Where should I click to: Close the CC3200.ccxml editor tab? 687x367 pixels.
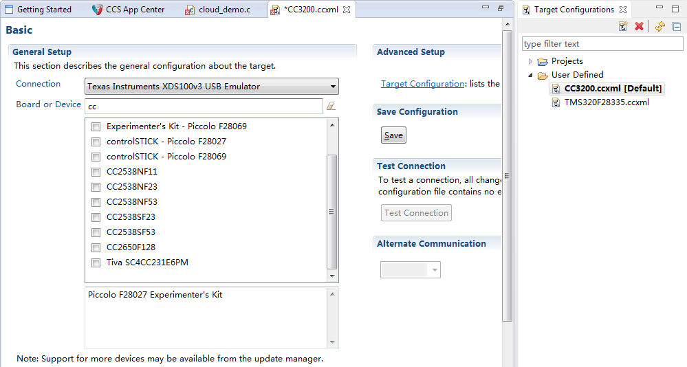click(x=347, y=10)
